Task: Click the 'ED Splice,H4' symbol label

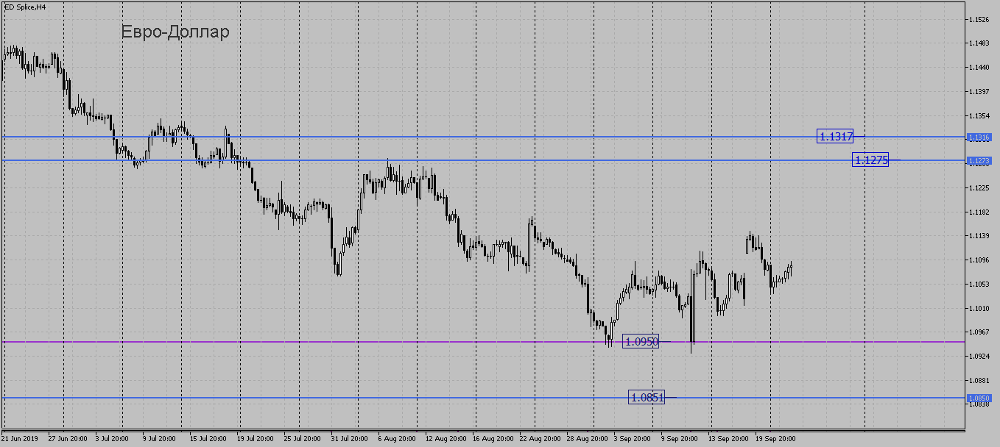Action: coord(25,7)
